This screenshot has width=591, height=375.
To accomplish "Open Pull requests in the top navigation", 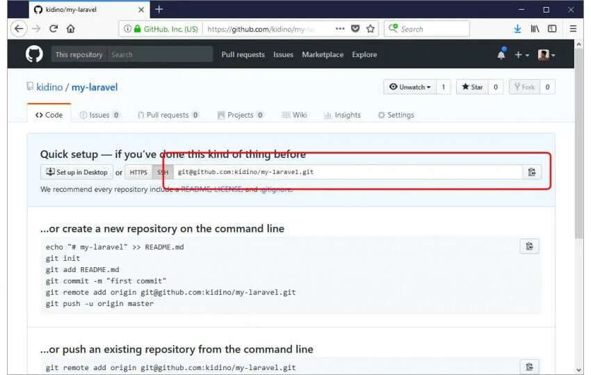I will [243, 54].
